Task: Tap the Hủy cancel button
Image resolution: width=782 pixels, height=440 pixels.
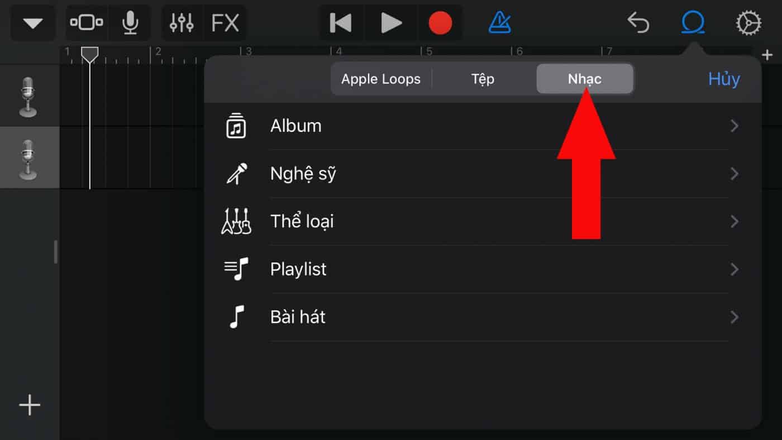Action: click(724, 79)
